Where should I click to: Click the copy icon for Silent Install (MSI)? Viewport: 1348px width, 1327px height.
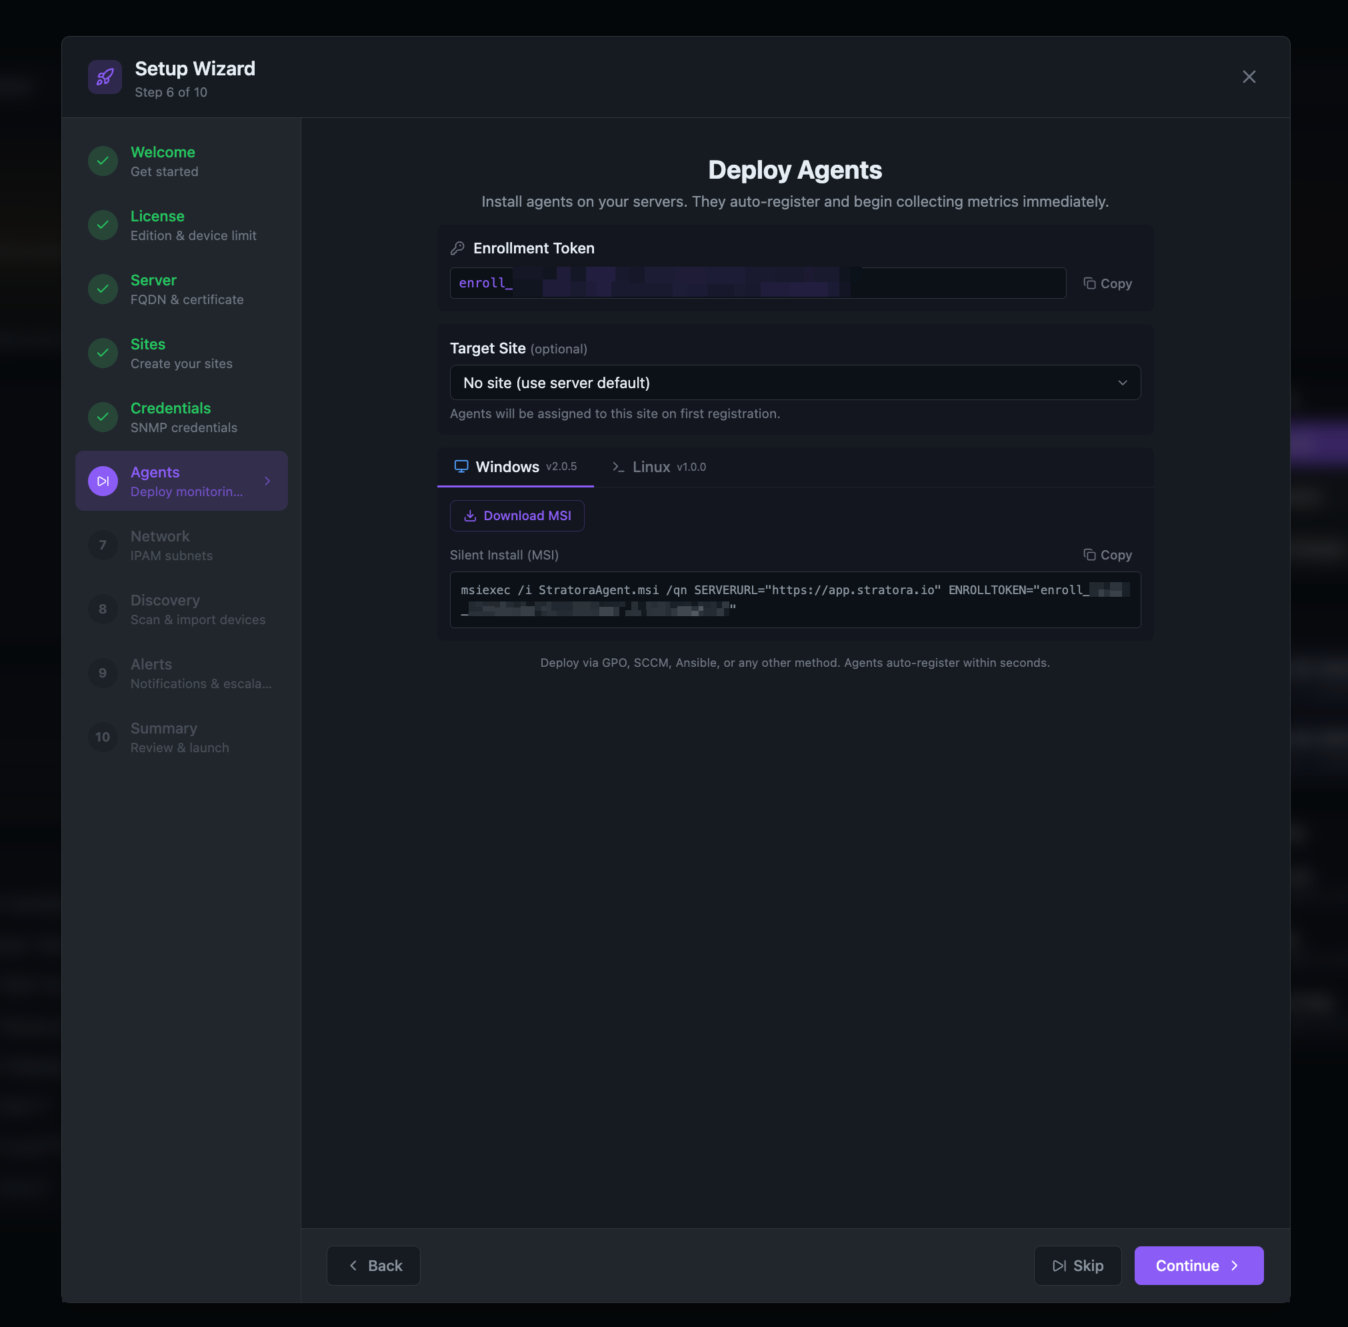pyautogui.click(x=1089, y=554)
